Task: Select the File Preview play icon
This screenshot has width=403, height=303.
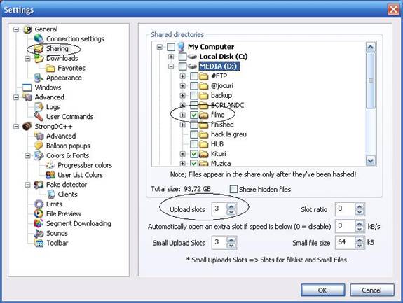Action: pos(39,213)
